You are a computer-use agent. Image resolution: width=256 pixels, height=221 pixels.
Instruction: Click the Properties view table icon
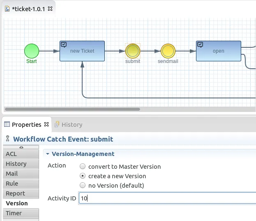pyautogui.click(x=7, y=124)
